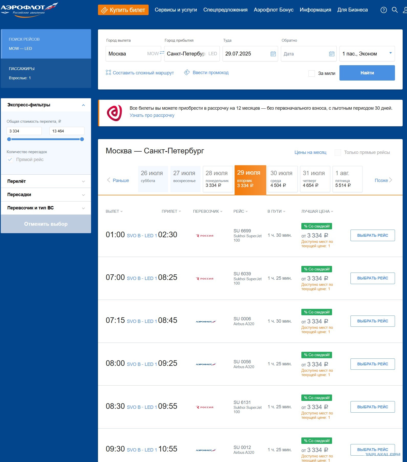Viewport: 407px width, 462px height.
Task: Toggle 'Прямой рейс' filter checkbox
Action: [x=10, y=160]
